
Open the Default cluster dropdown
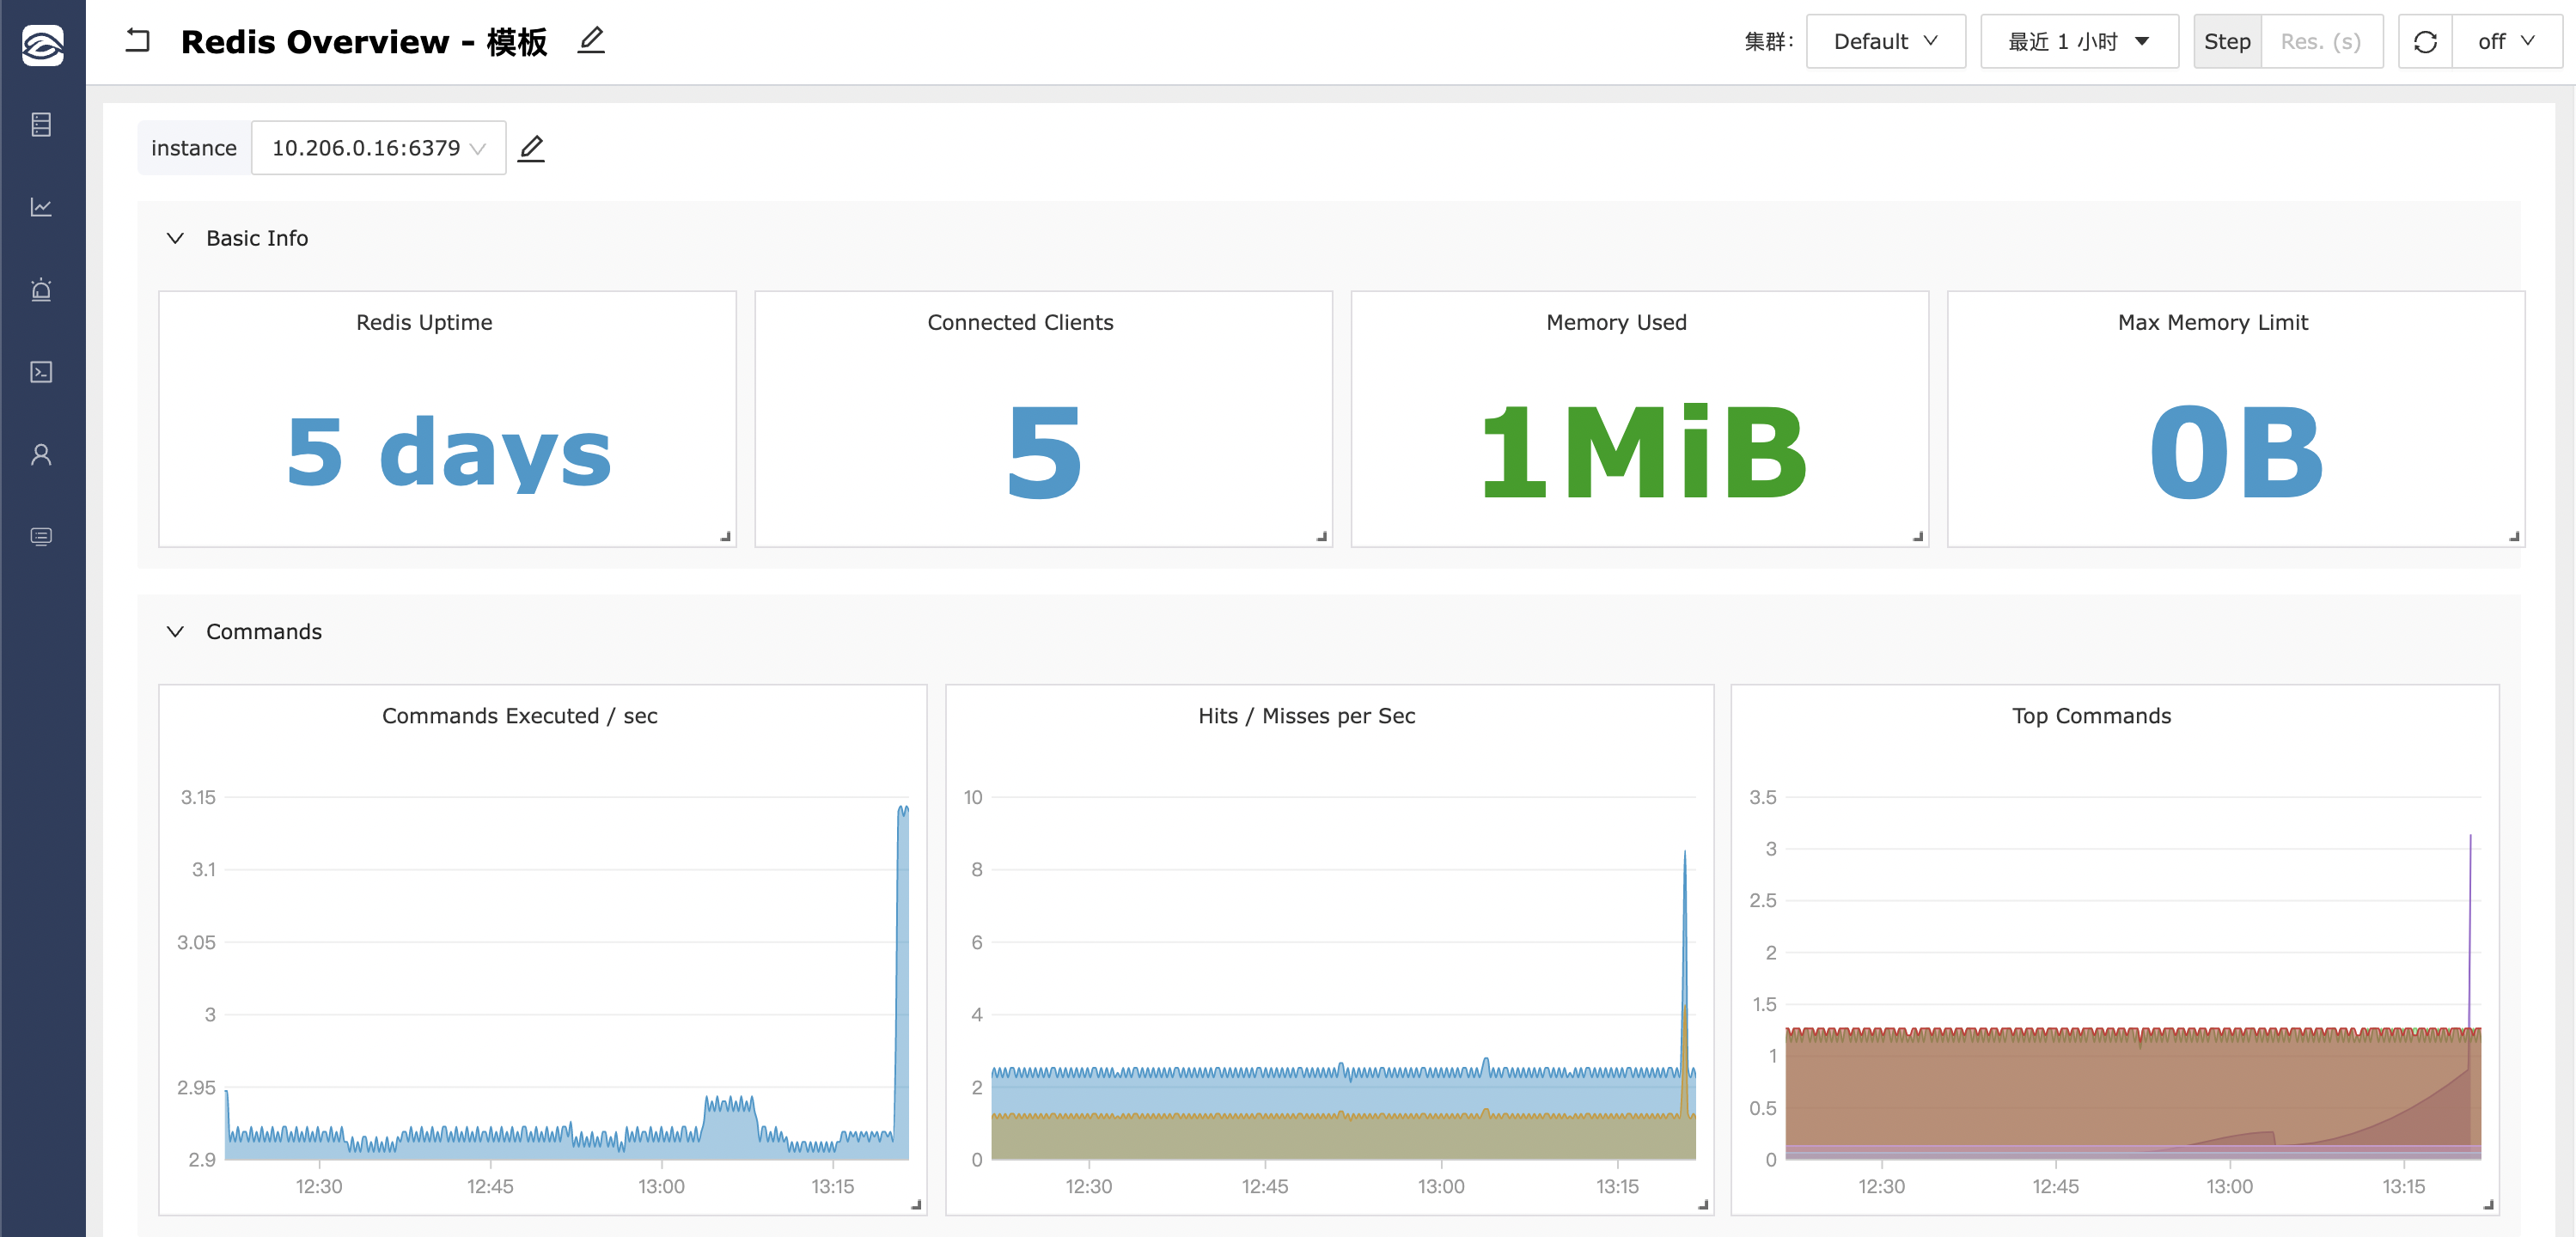click(x=1885, y=42)
